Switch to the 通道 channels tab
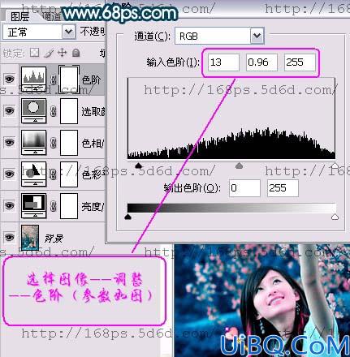This screenshot has width=350, height=357. tap(51, 16)
